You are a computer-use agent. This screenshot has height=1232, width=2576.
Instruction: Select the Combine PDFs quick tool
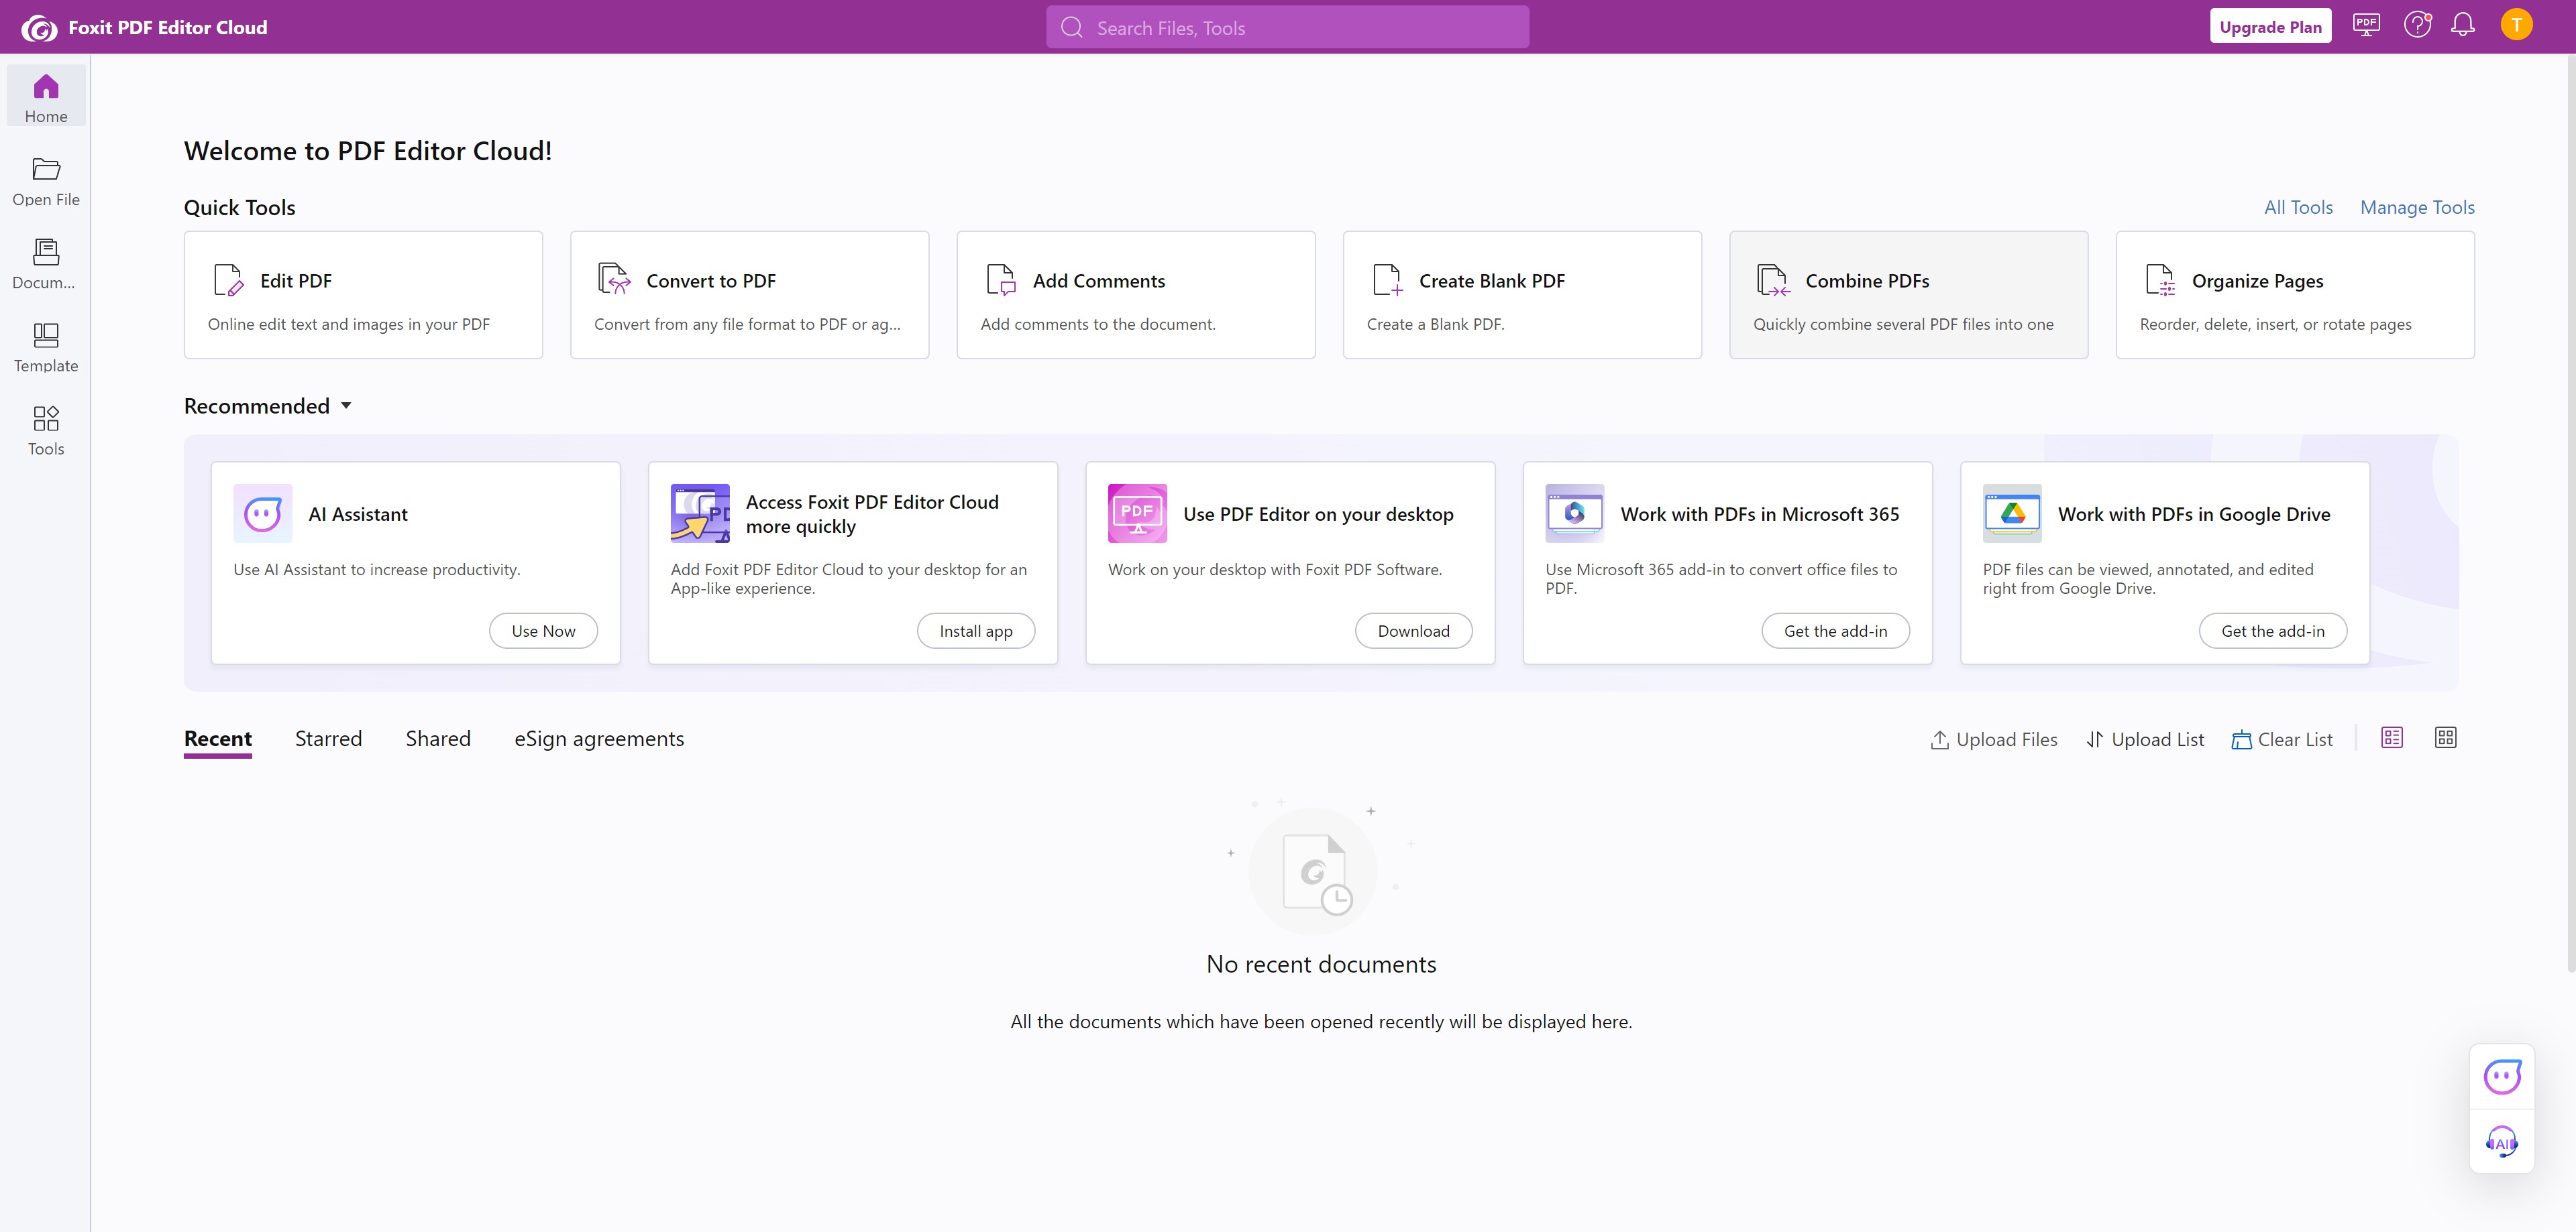(1908, 295)
